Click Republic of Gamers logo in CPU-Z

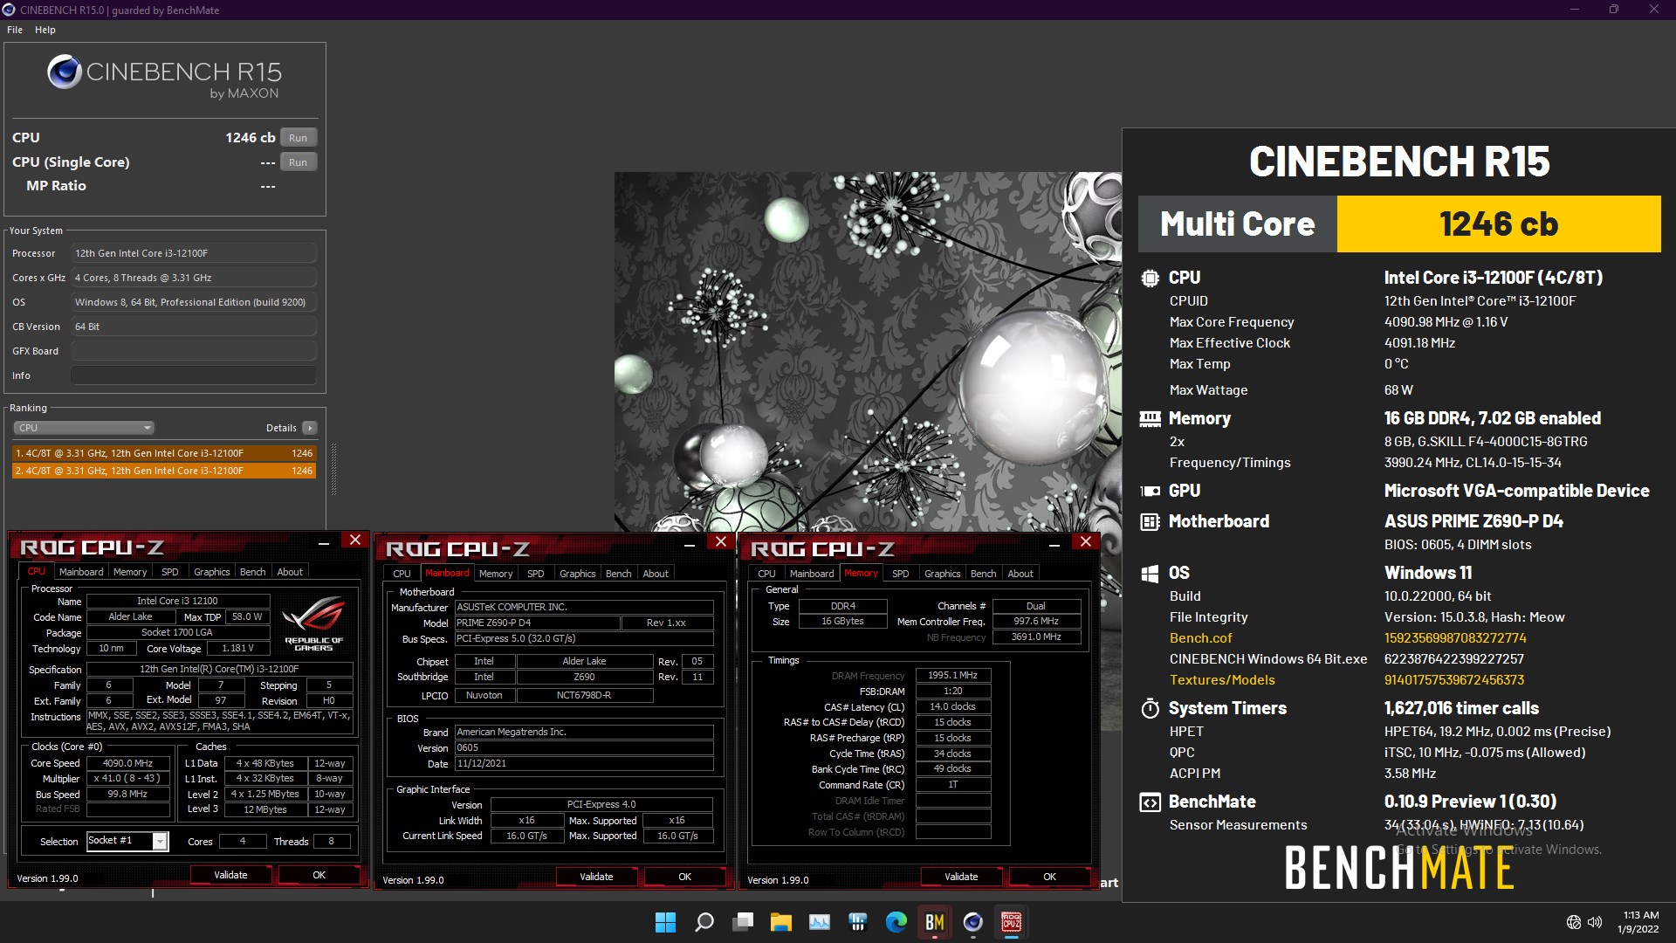coord(313,622)
